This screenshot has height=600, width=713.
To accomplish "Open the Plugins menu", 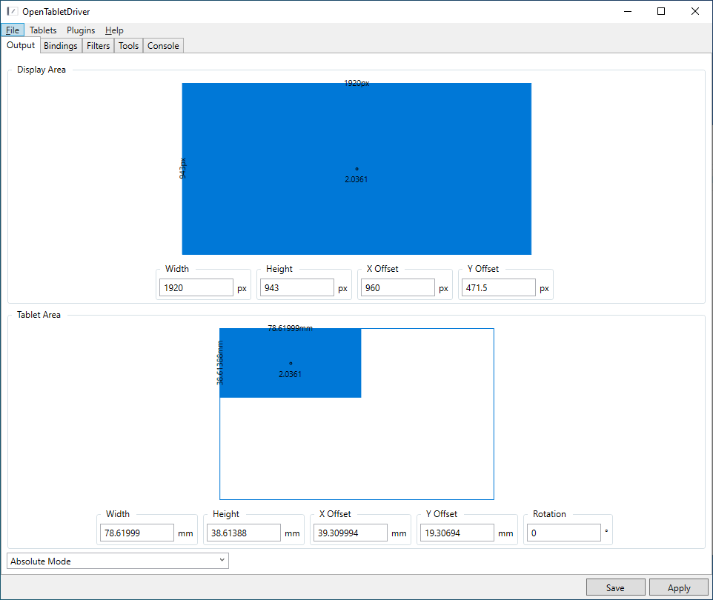I will pos(81,30).
